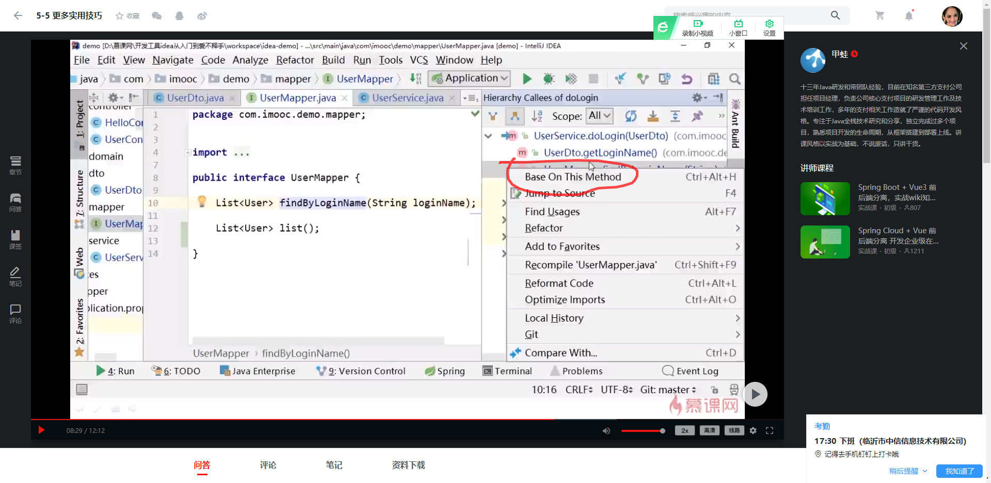Click the Run with Coverage icon
The width and height of the screenshot is (991, 483).
point(571,78)
